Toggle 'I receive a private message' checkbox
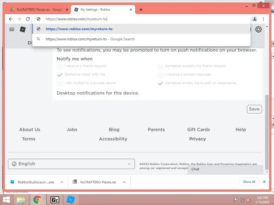Screen dimensions: 274x205 click(x=161, y=75)
